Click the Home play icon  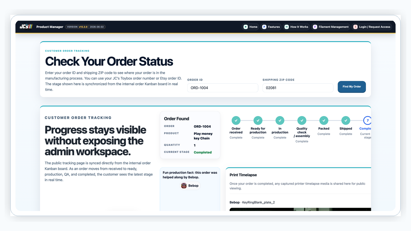tap(246, 27)
